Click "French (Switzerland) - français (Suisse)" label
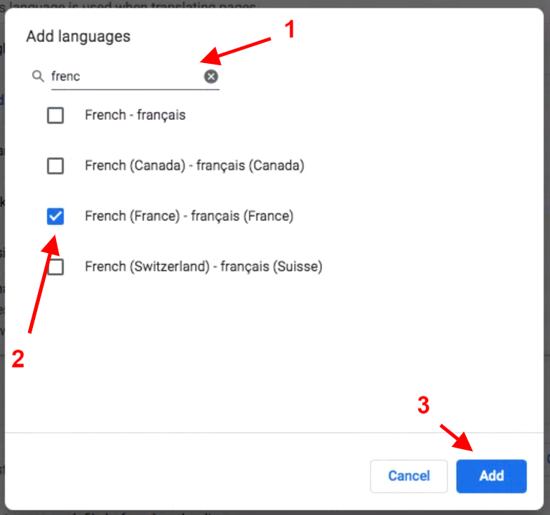The width and height of the screenshot is (550, 515). tap(203, 267)
